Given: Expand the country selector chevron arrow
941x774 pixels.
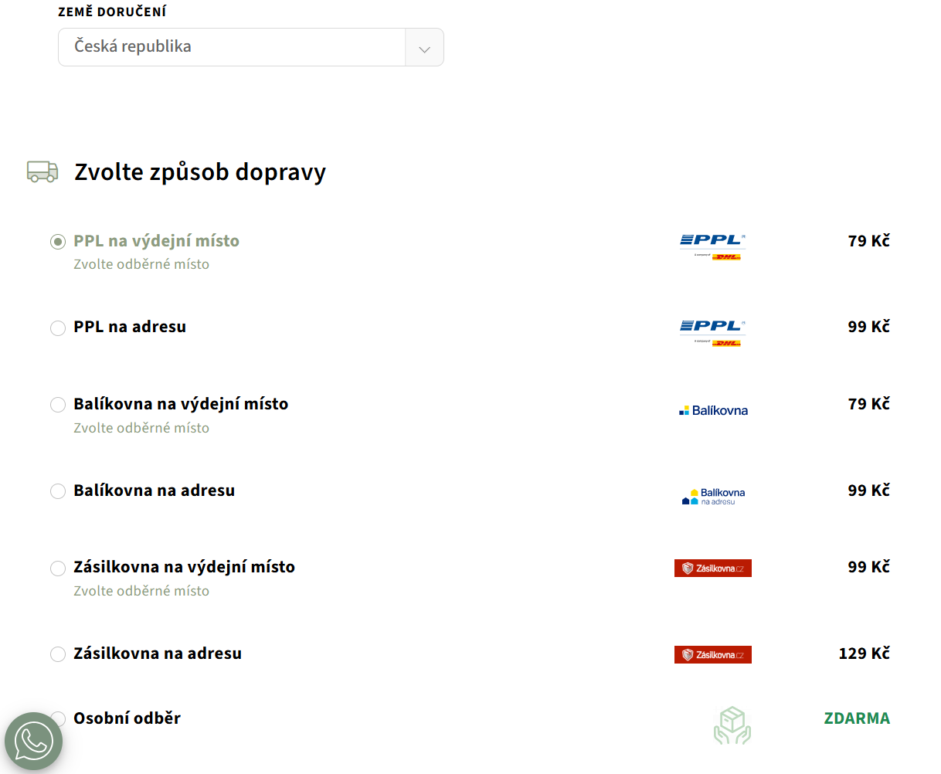Looking at the screenshot, I should pos(424,48).
